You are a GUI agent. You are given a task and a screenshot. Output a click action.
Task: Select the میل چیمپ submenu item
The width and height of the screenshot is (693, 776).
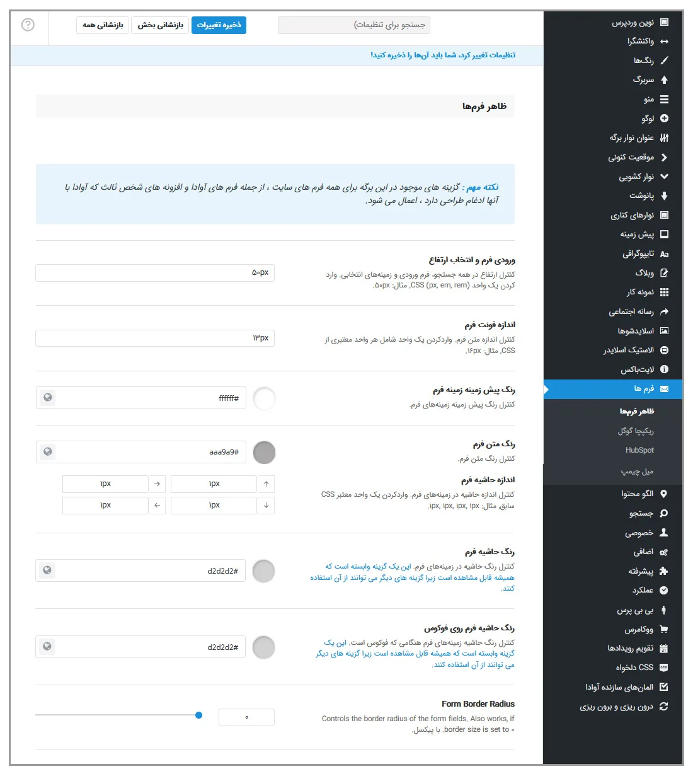click(x=638, y=472)
